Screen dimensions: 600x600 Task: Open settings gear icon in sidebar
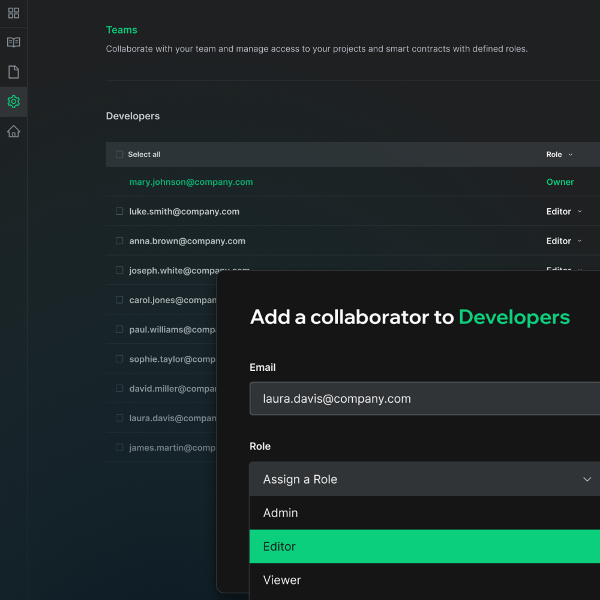[13, 101]
